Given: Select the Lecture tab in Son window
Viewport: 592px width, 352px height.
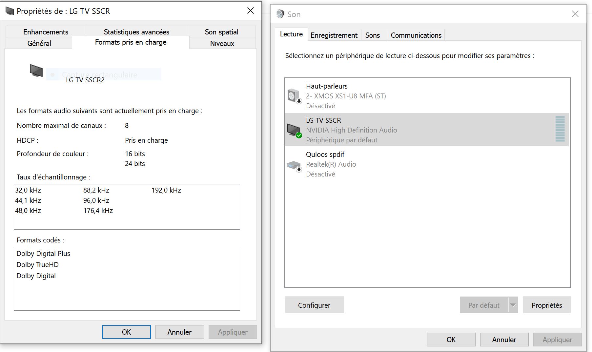Looking at the screenshot, I should click(291, 34).
